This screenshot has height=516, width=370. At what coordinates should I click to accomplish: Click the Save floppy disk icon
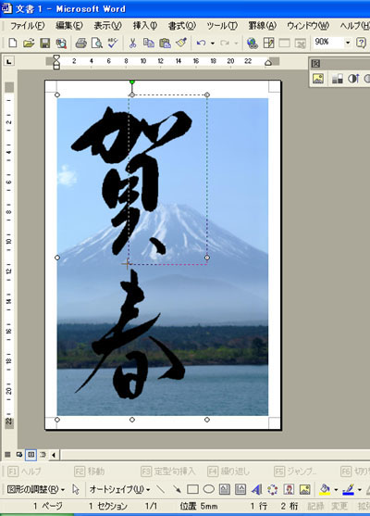point(44,44)
